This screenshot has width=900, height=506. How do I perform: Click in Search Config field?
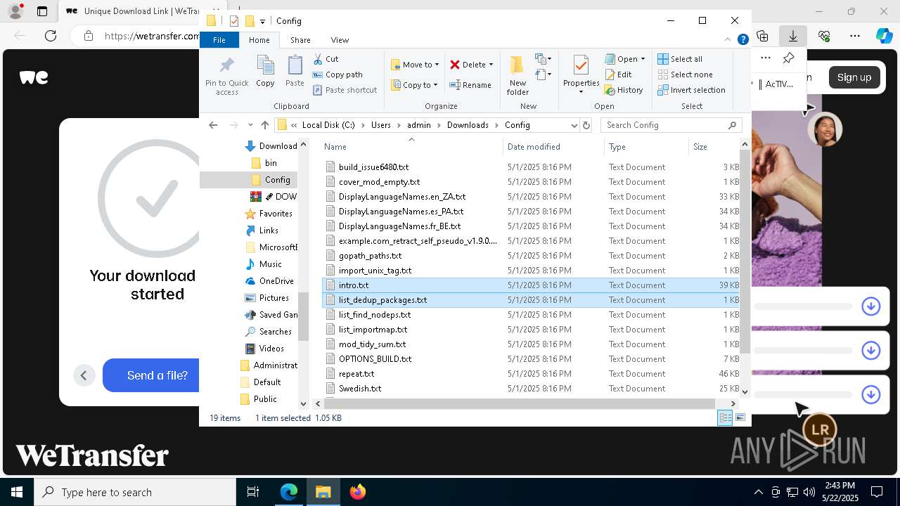[x=671, y=125]
